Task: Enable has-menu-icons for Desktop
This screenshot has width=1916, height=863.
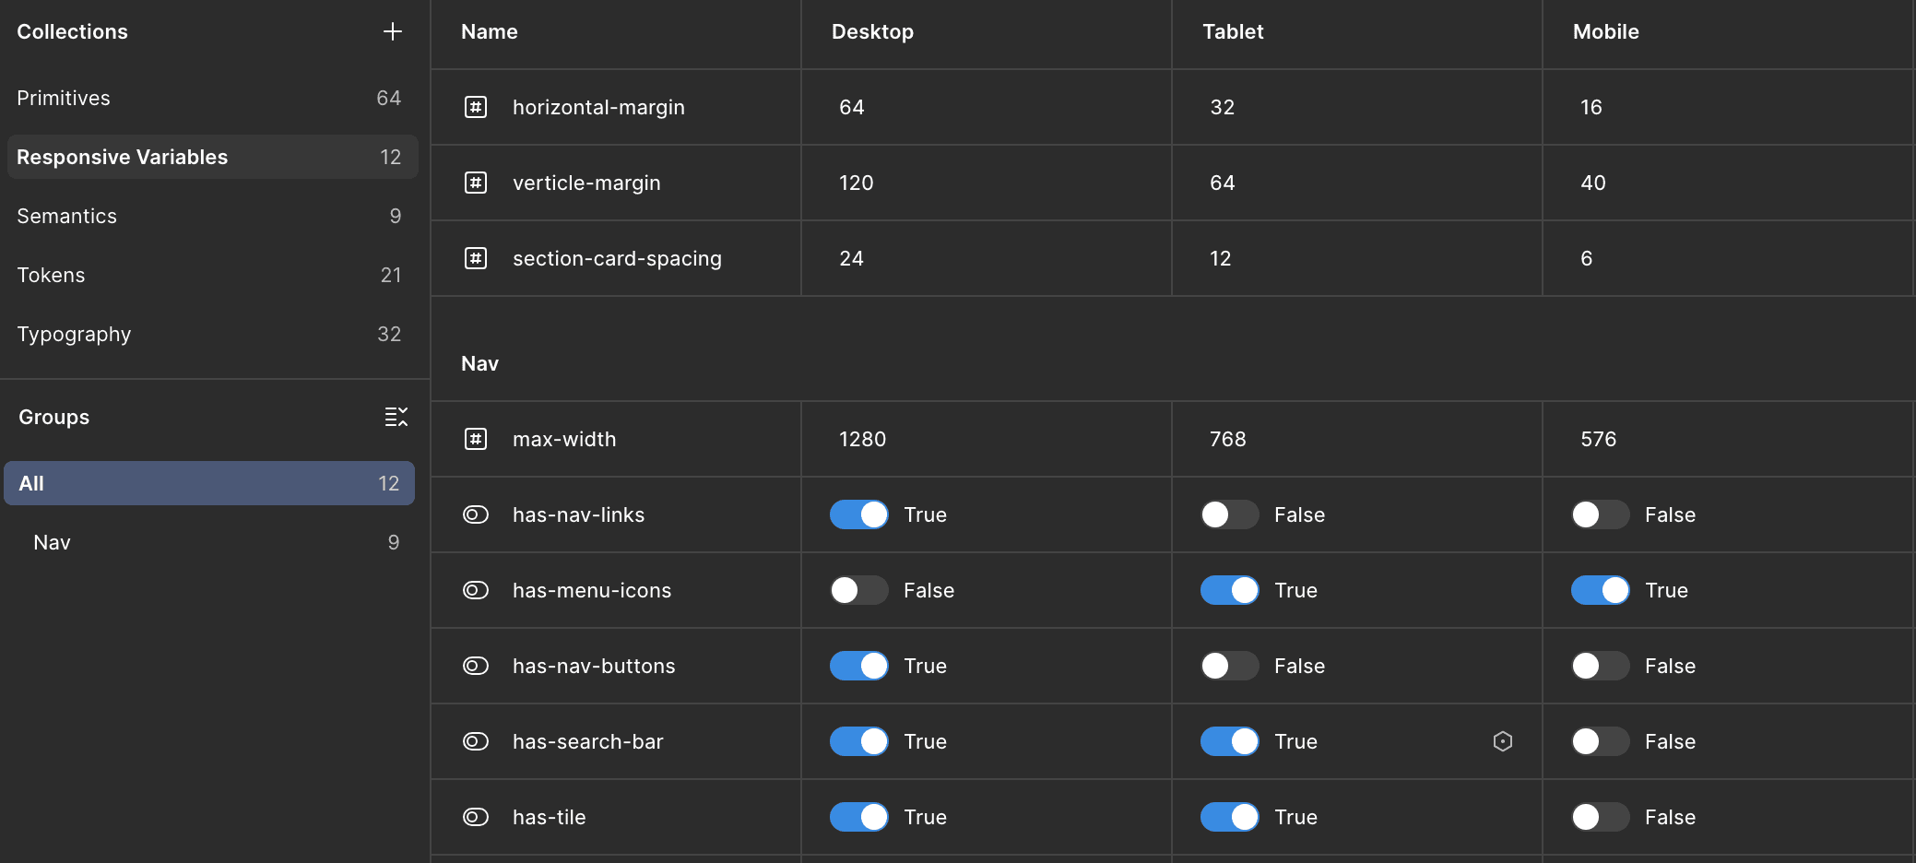Action: (x=858, y=590)
